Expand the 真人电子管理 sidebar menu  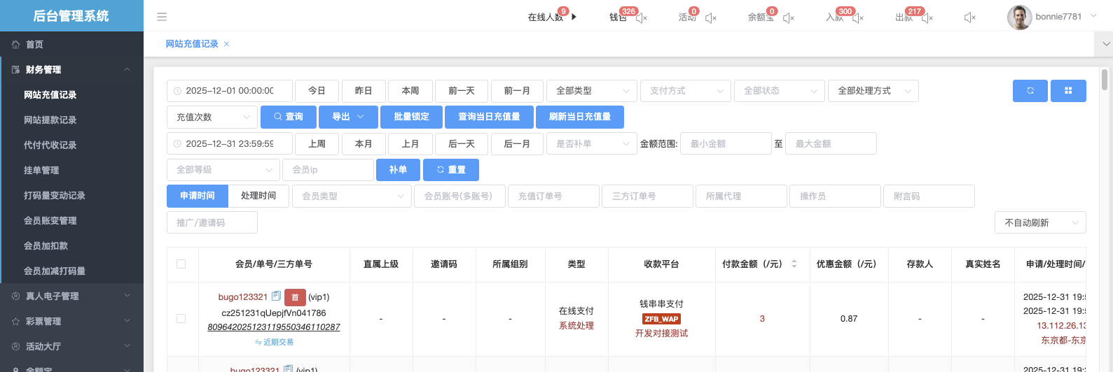click(x=71, y=296)
